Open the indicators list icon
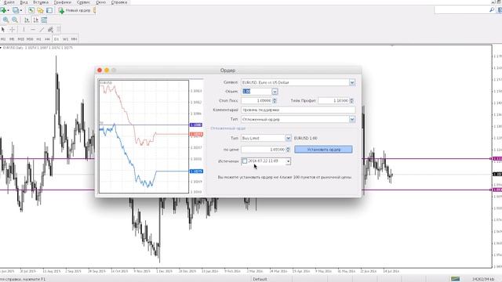Viewport: 502px width, 282px height. pyautogui.click(x=44, y=20)
